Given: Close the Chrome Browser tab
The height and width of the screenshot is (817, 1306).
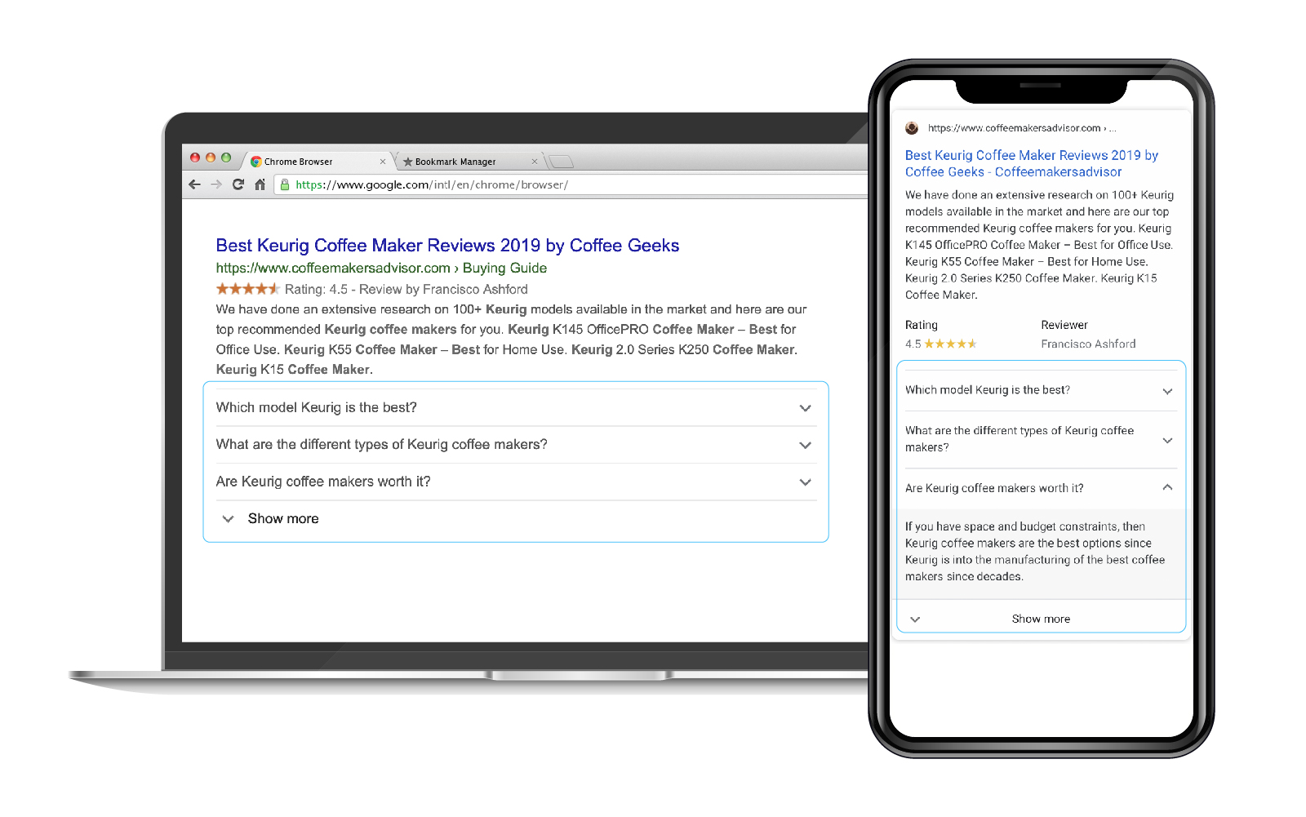Looking at the screenshot, I should tap(383, 162).
